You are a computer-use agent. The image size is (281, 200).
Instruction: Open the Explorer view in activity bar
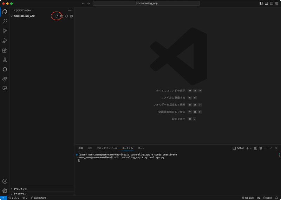[5, 12]
